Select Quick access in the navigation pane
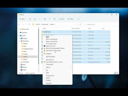Viewport: 128px width, 96px height. tap(25, 29)
